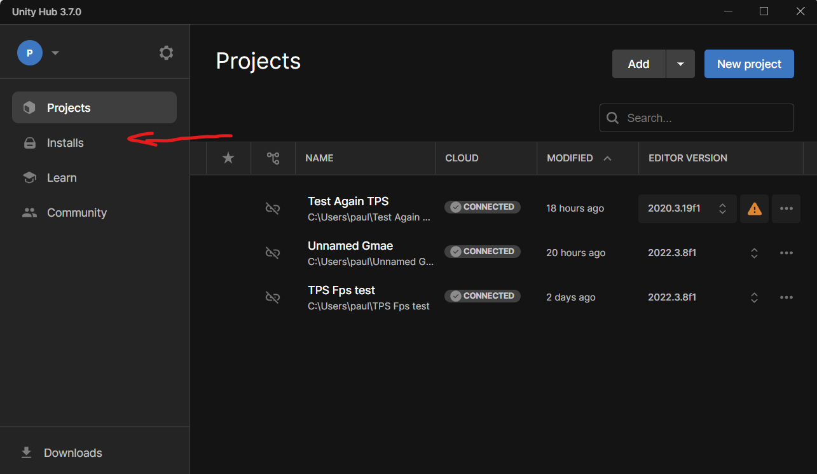Open the Preferences gear icon
This screenshot has width=817, height=474.
coord(166,53)
